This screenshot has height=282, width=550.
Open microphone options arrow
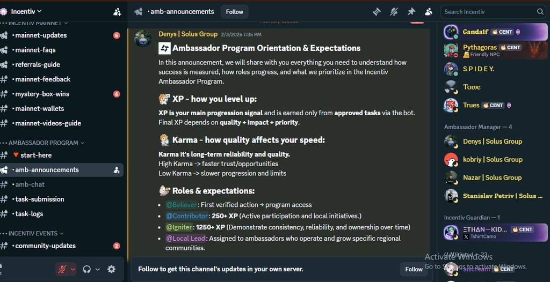tap(73, 269)
